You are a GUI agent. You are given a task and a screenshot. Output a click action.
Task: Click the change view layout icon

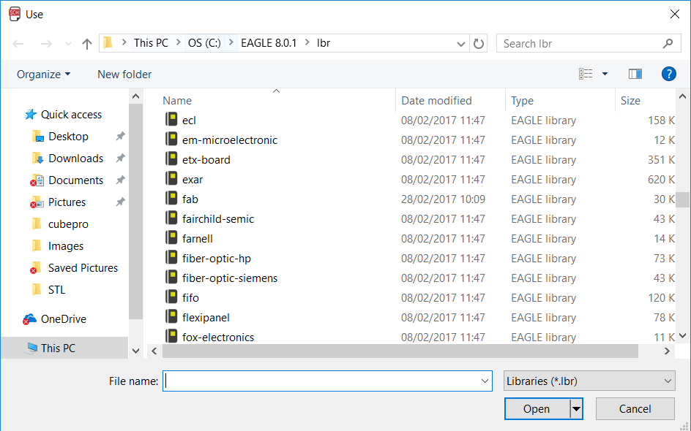586,74
